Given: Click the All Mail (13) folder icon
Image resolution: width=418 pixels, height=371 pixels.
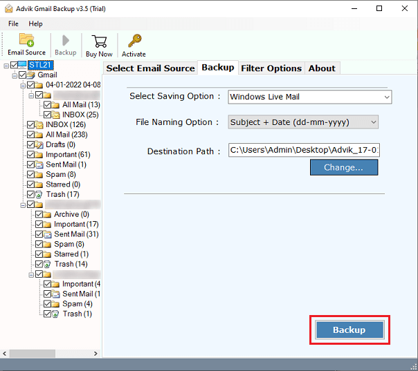Looking at the screenshot, I should point(56,105).
